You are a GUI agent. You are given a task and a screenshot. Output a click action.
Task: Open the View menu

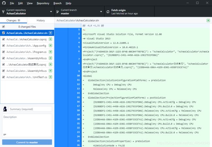pyautogui.click(x=30, y=3)
